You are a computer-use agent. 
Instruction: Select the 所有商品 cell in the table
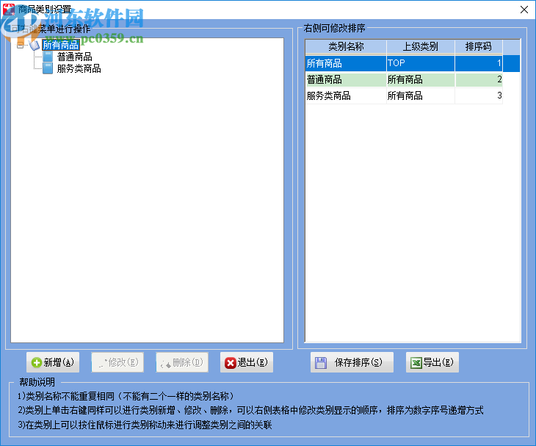(346, 63)
